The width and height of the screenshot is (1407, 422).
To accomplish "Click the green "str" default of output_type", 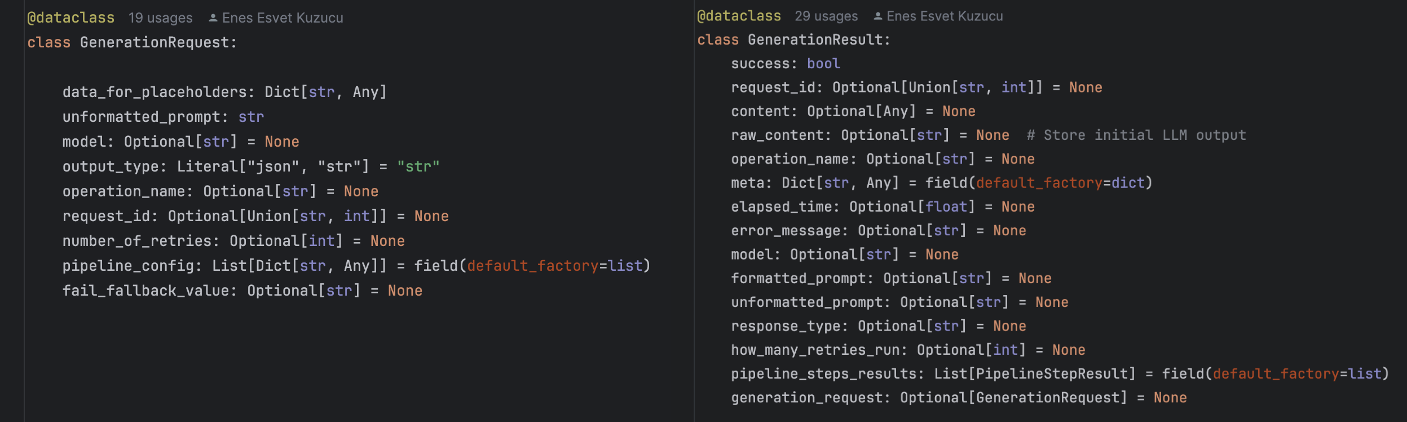I will point(418,167).
